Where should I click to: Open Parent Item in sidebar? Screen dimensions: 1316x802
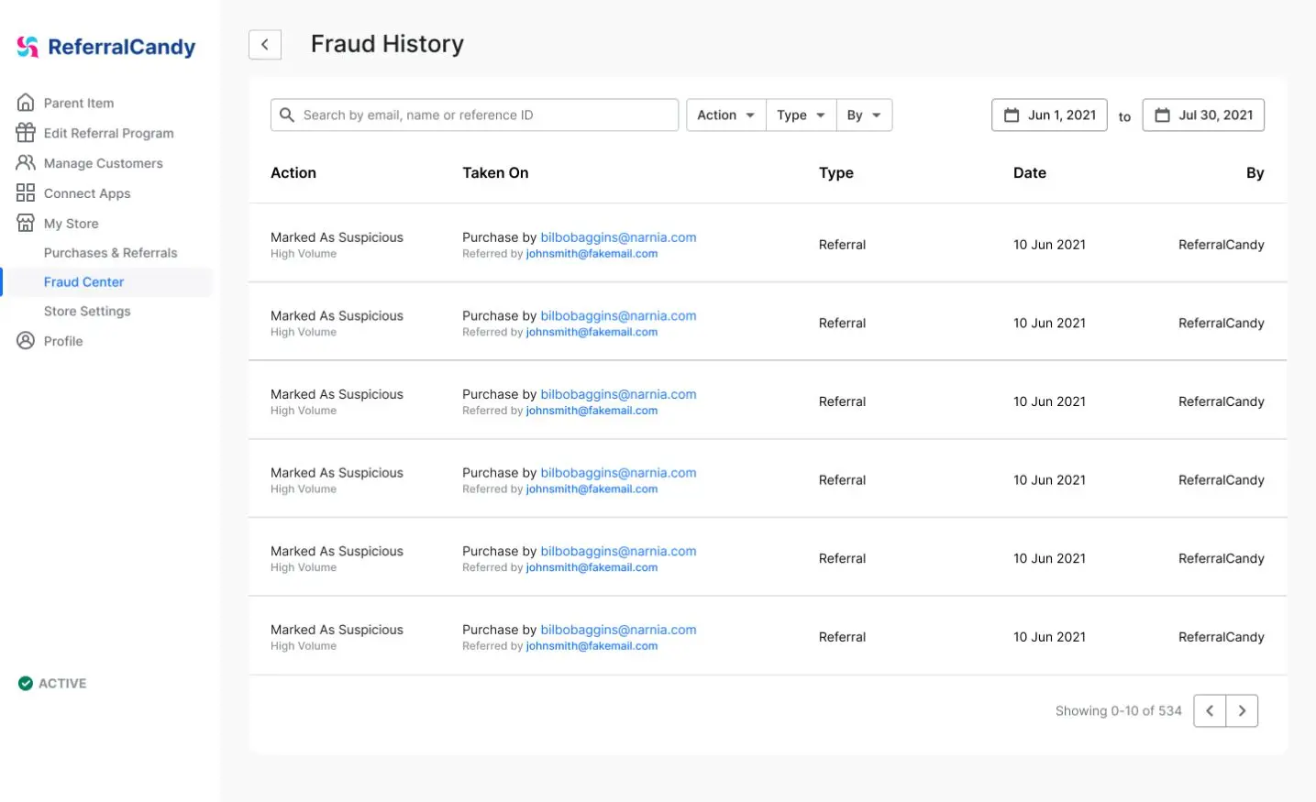(x=79, y=104)
